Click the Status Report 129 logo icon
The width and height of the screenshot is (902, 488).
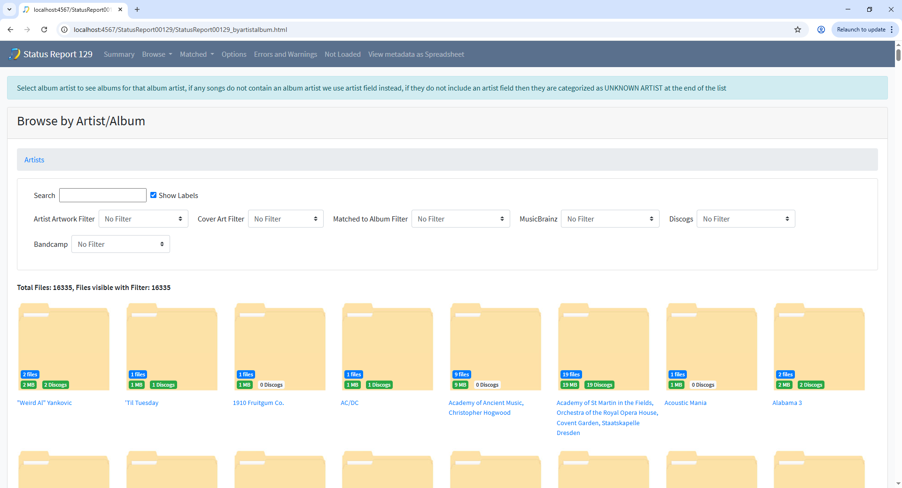(x=15, y=54)
